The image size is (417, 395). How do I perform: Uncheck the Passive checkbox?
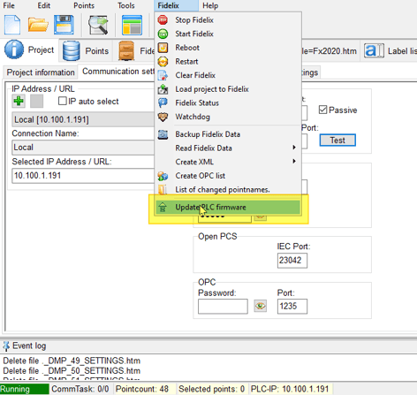click(x=322, y=110)
